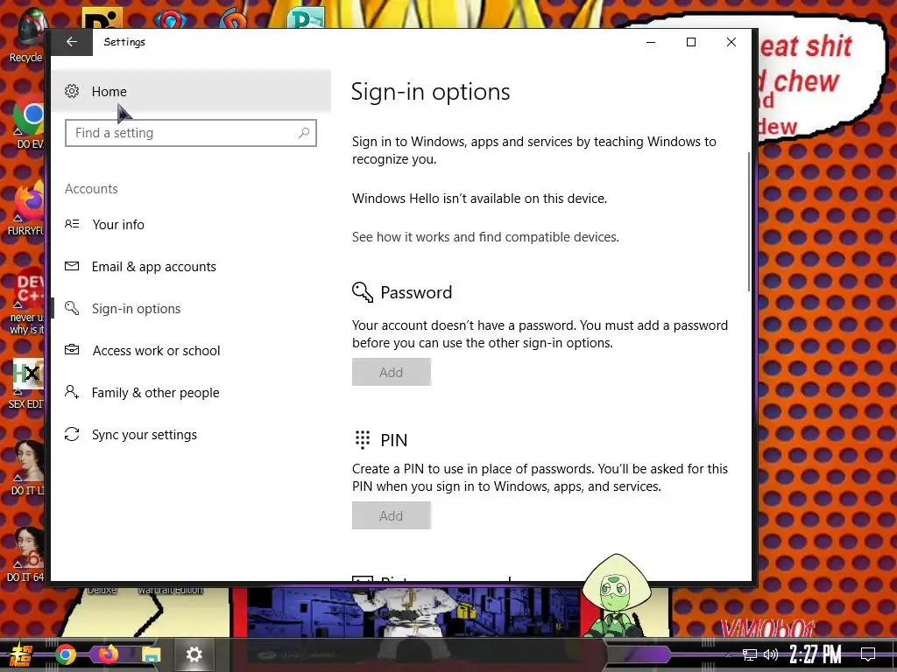
Task: Click Add button under Password
Action: [x=392, y=372]
